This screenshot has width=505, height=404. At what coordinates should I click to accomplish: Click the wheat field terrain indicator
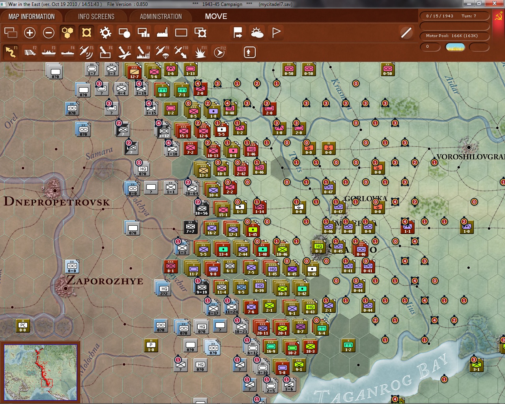coord(455,47)
